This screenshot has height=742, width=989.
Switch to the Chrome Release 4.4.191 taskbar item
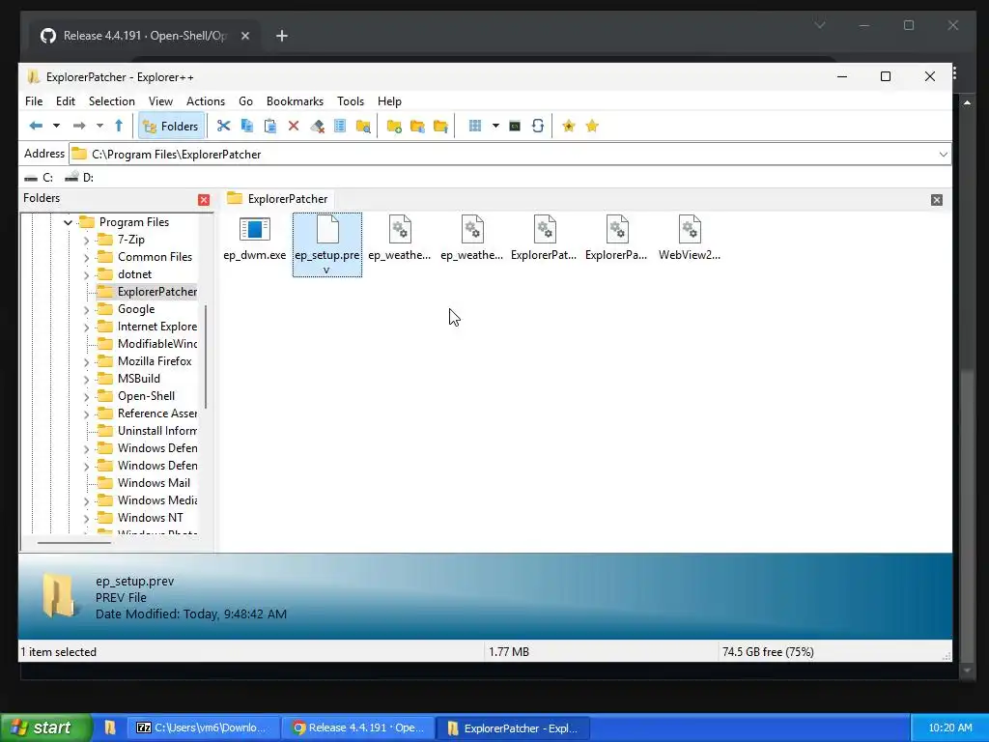(357, 728)
